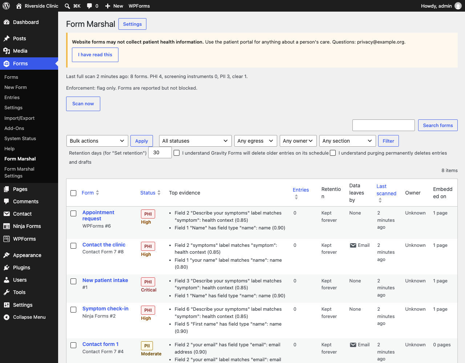The height and width of the screenshot is (363, 465).
Task: Open admin user avatar
Action: coord(458,6)
